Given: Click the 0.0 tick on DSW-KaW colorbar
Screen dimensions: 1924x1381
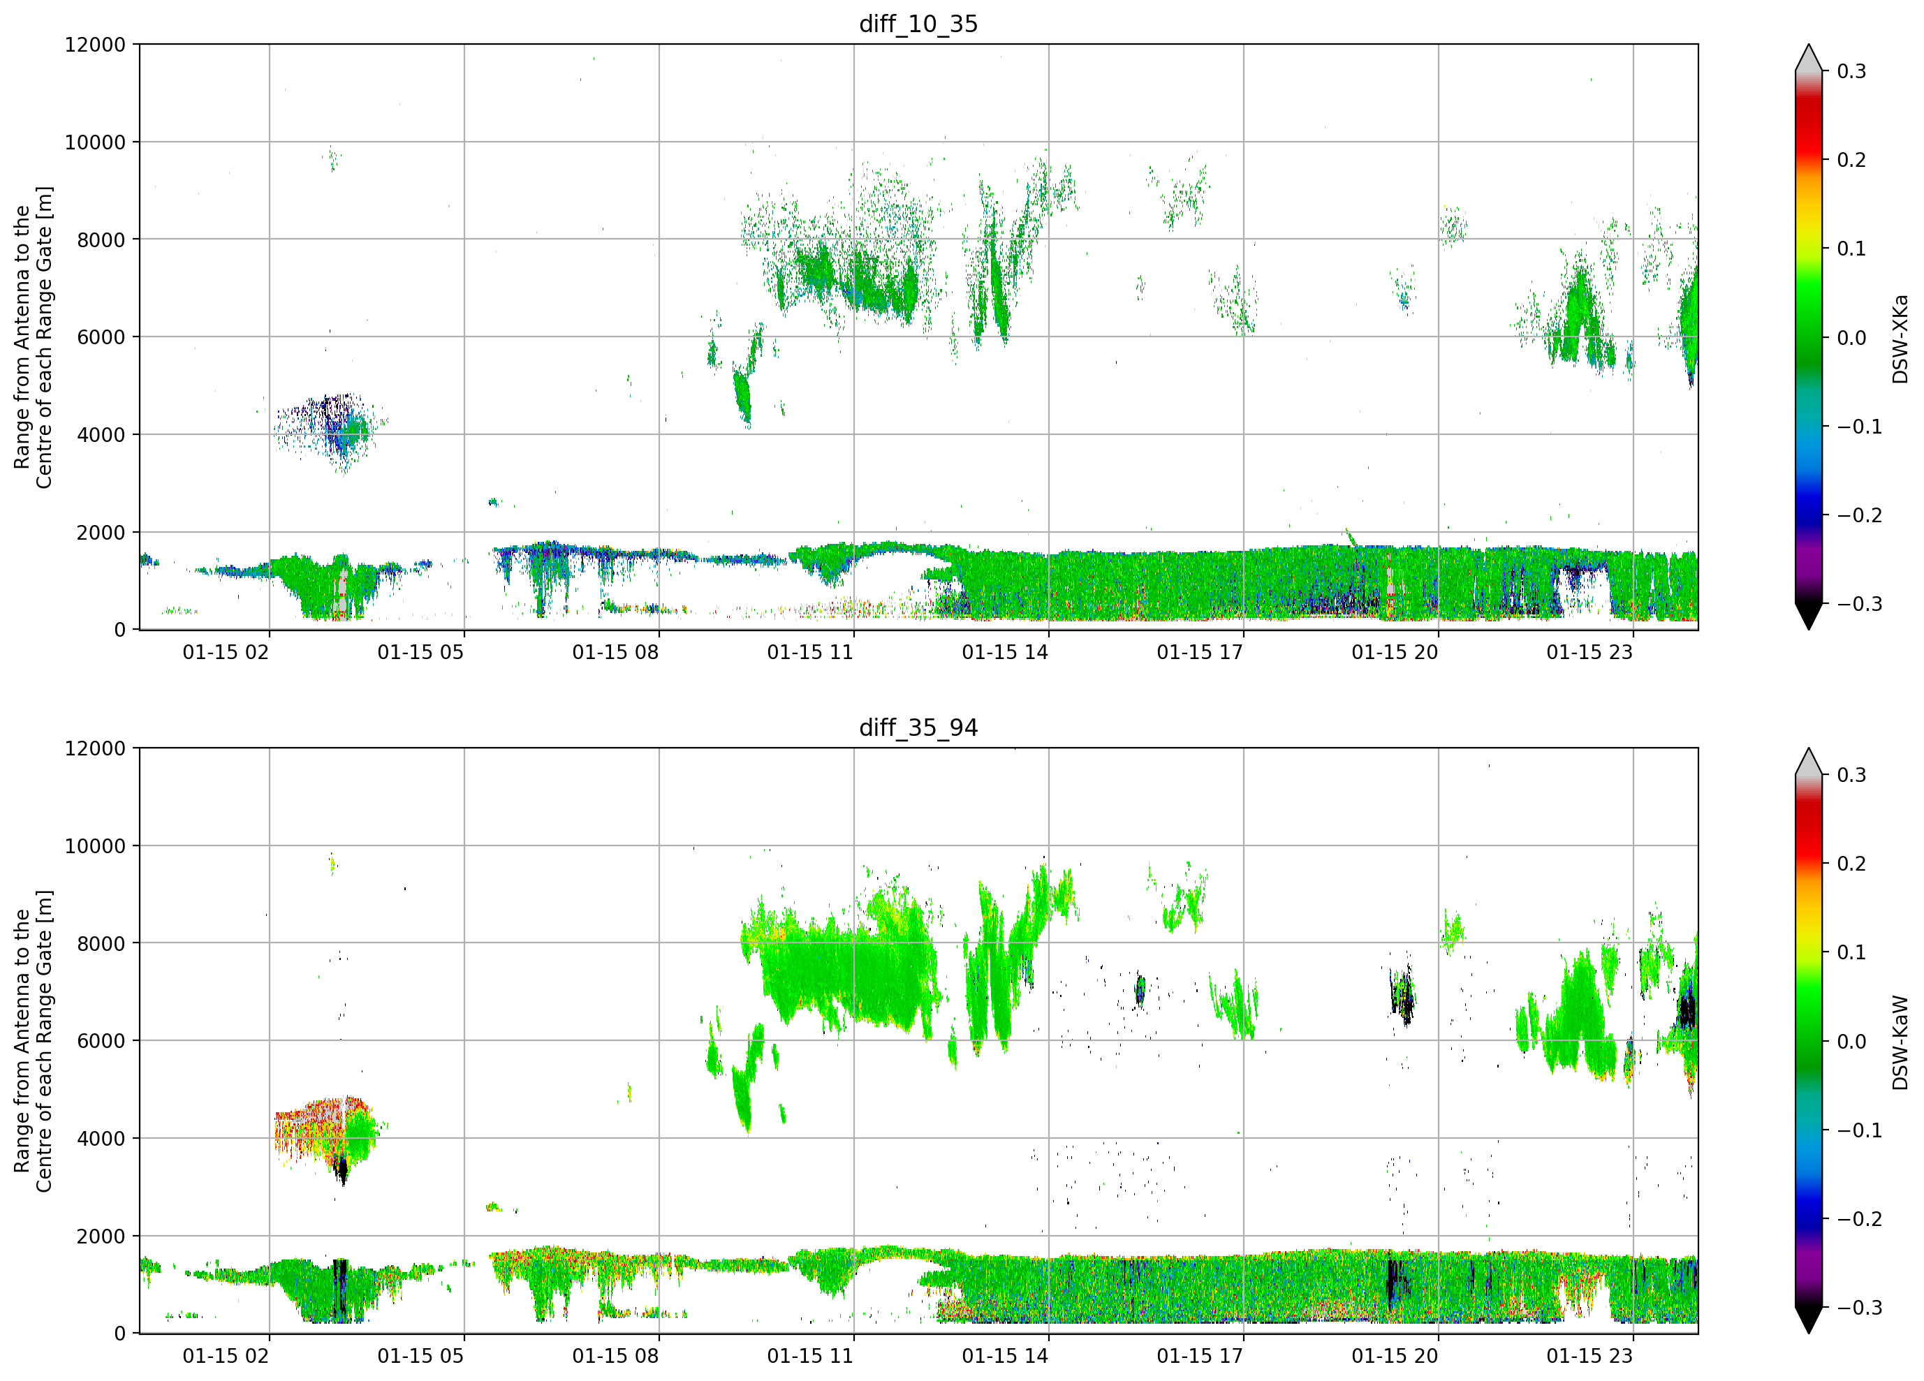Looking at the screenshot, I should [x=1851, y=1042].
